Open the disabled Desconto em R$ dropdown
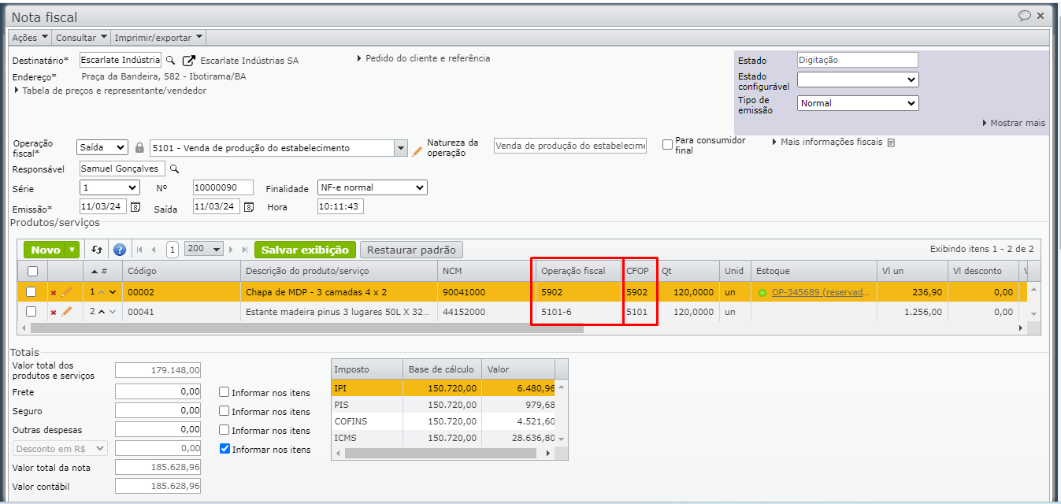The width and height of the screenshot is (1061, 504). pyautogui.click(x=60, y=448)
